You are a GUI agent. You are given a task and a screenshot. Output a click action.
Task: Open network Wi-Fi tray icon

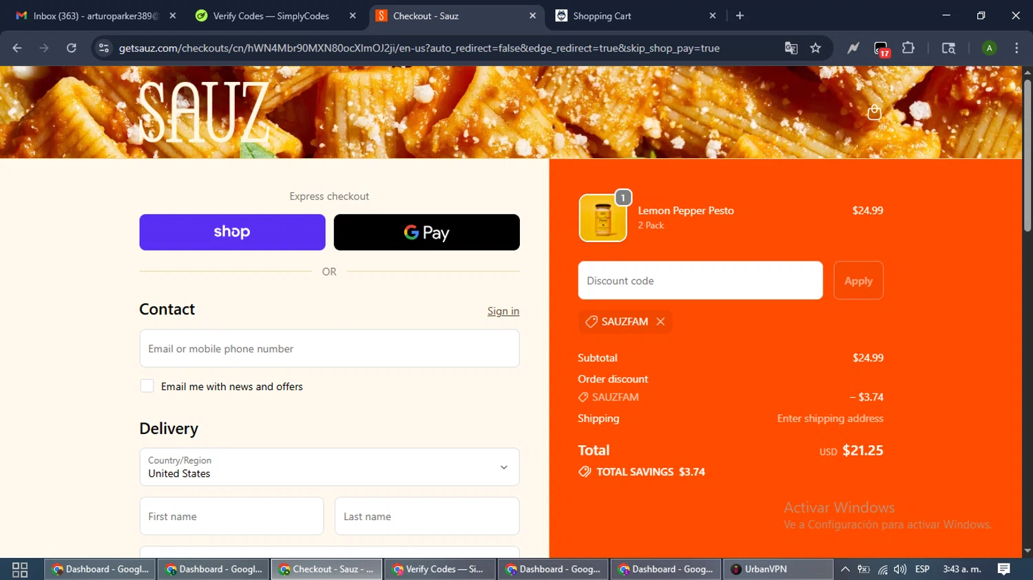(882, 569)
